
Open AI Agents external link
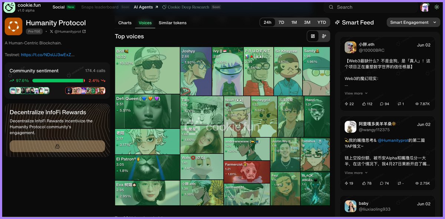pos(146,7)
